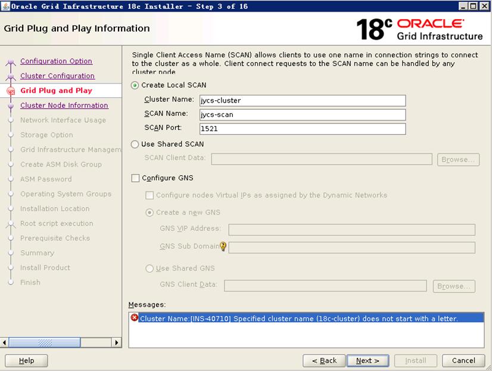Viewport: 492px width, 371px height.
Task: Click the SCAN Name input field
Action: pos(303,115)
